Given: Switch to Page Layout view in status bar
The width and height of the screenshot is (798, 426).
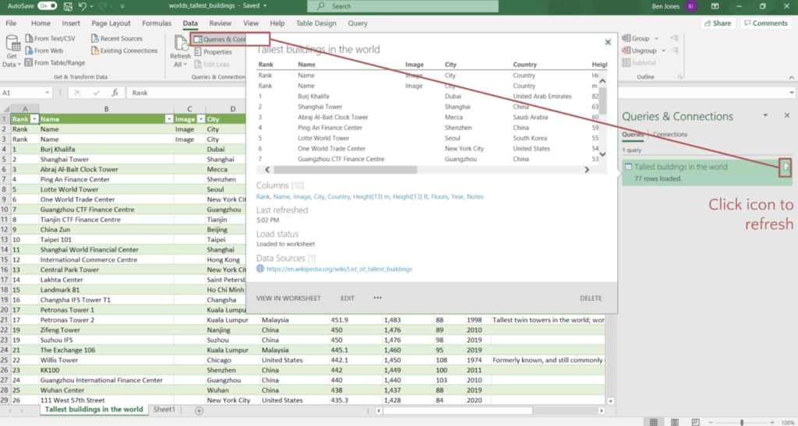Looking at the screenshot, I should point(674,422).
